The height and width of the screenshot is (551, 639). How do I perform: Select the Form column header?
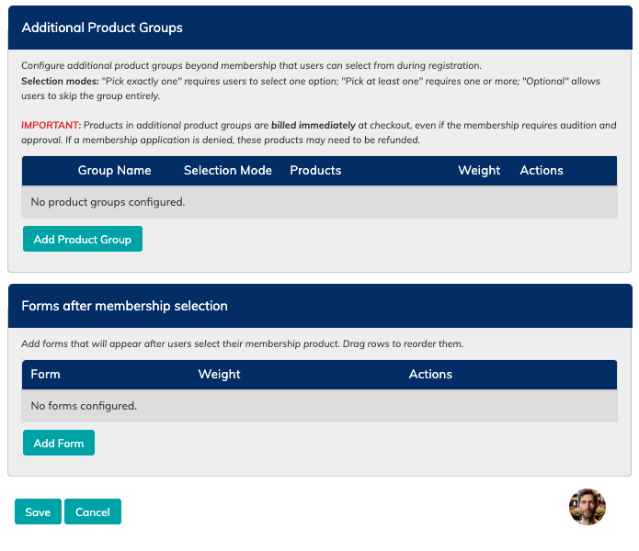coord(45,374)
